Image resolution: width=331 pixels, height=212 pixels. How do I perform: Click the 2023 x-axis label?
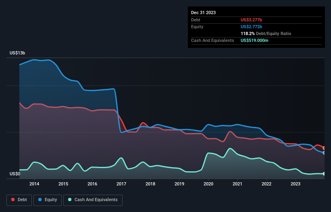296,184
